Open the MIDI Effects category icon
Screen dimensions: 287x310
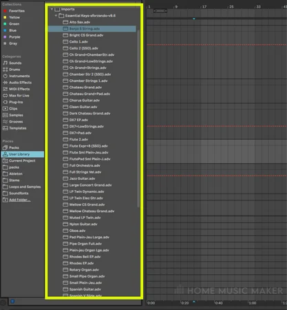point(5,89)
